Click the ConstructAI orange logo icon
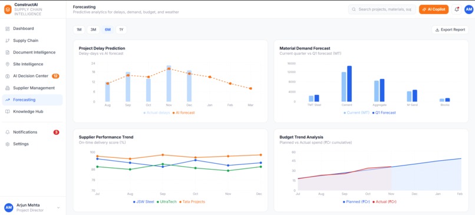Image resolution: width=475 pixels, height=215 pixels. pyautogui.click(x=8, y=9)
